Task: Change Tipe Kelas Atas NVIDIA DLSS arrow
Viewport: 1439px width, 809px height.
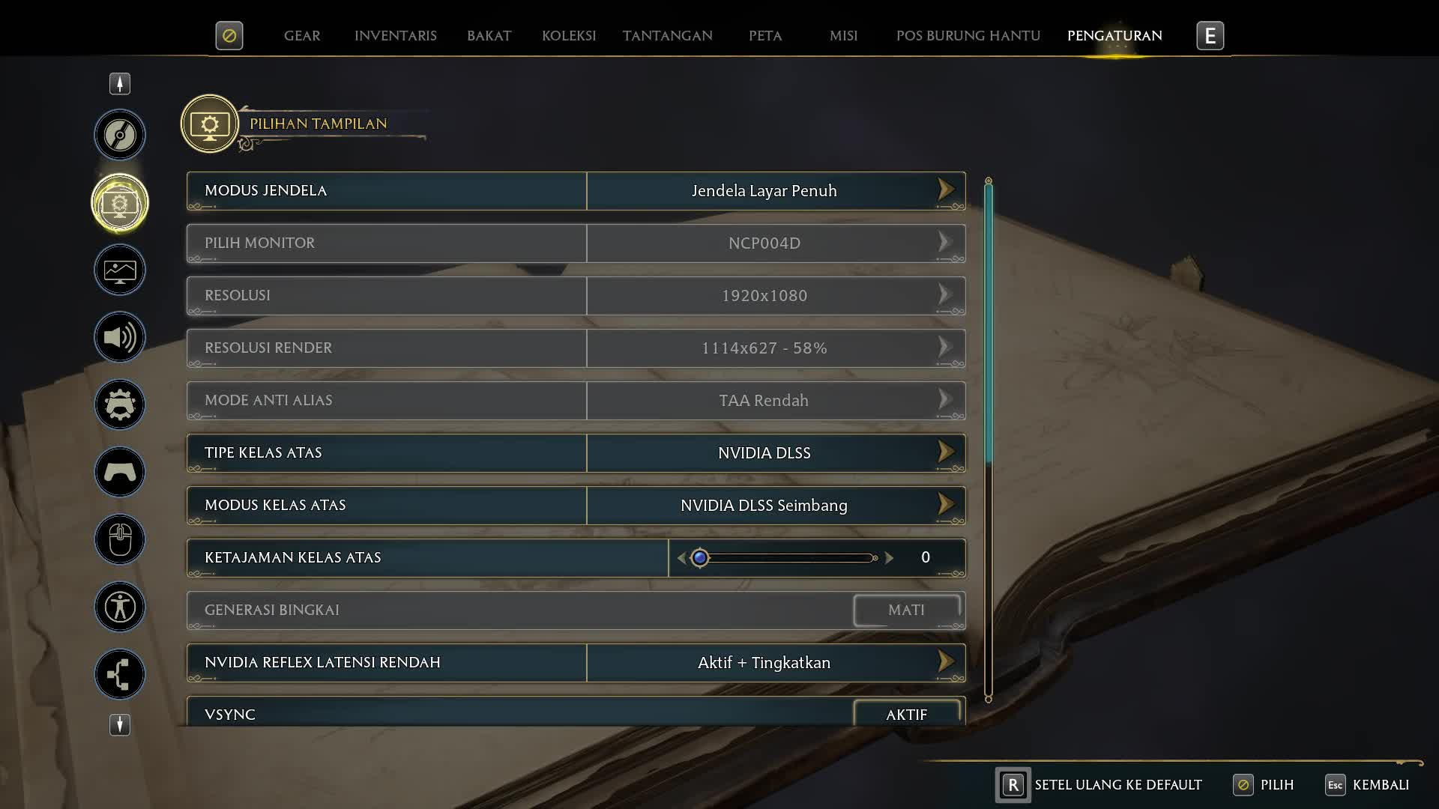Action: click(x=946, y=452)
